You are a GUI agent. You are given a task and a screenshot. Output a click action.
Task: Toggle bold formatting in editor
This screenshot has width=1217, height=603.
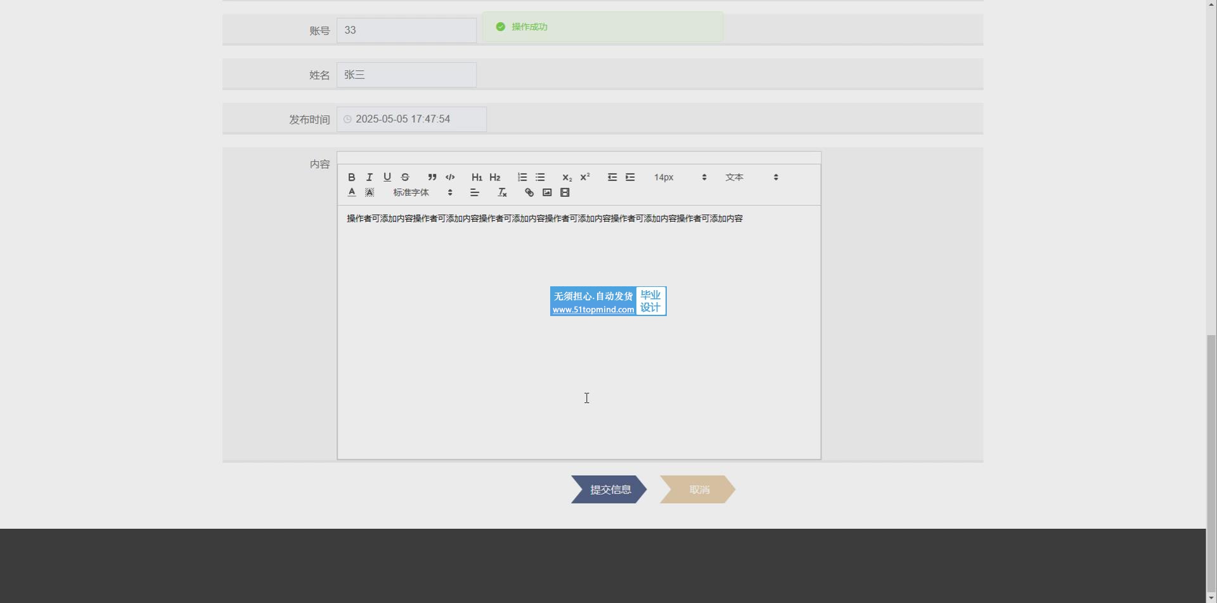point(352,177)
